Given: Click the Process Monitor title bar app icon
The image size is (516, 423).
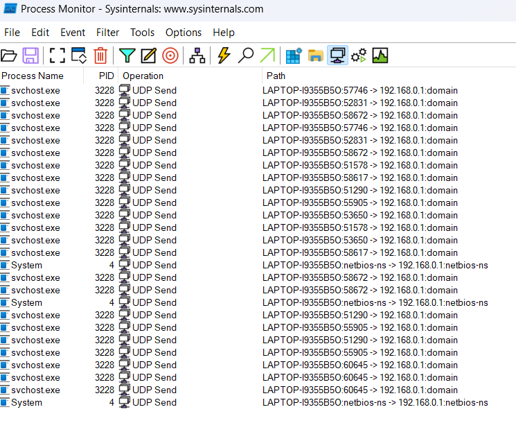Looking at the screenshot, I should (10, 8).
